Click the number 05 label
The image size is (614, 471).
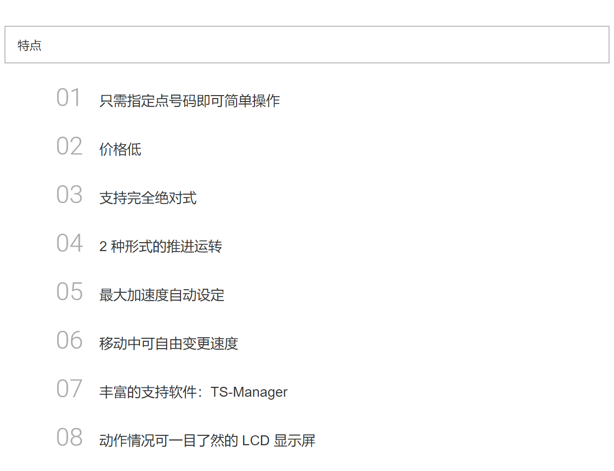(69, 292)
